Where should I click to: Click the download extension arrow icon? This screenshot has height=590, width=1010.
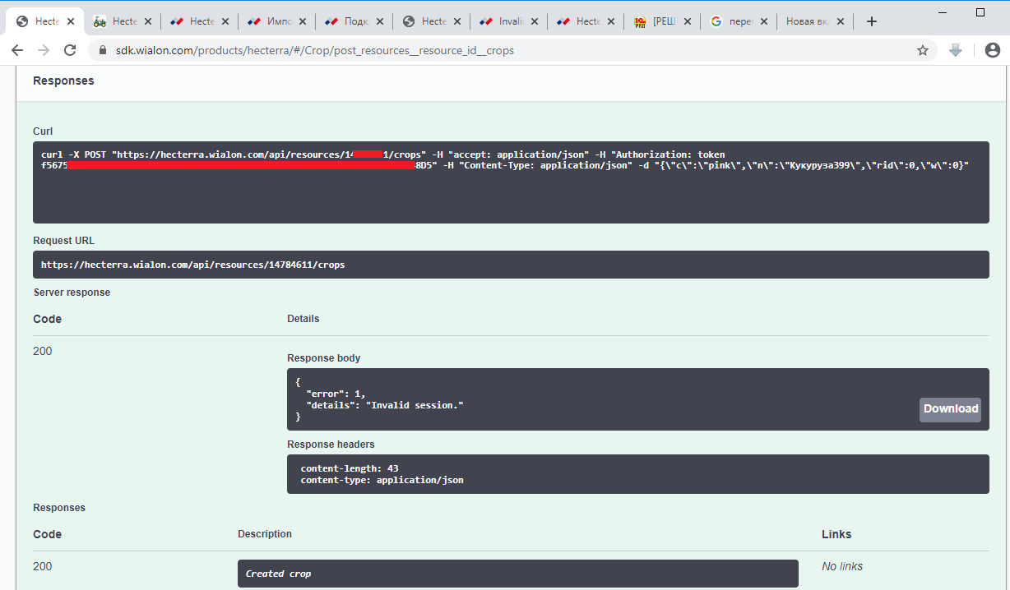[956, 51]
